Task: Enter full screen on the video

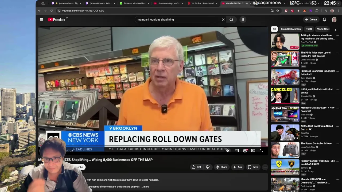Action: (261, 151)
